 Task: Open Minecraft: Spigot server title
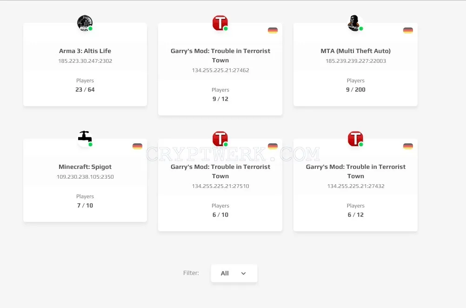coord(85,167)
